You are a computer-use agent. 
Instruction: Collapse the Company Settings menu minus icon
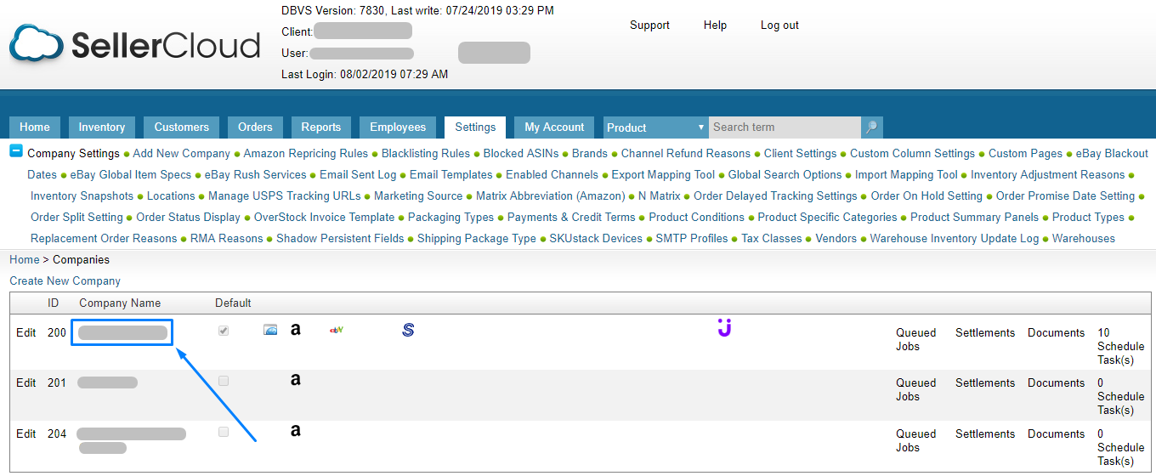(16, 151)
